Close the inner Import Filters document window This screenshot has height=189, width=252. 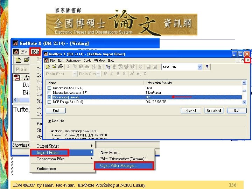point(248,60)
